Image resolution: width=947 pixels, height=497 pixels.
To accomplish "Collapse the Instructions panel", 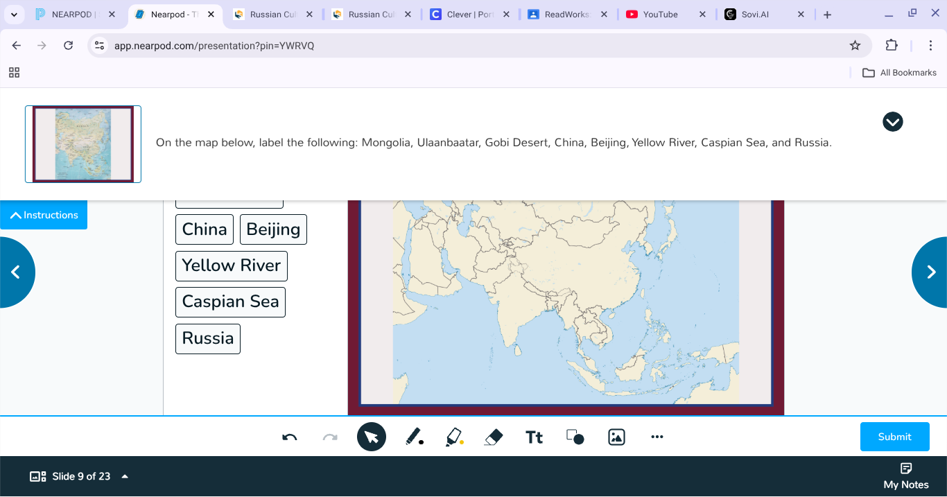I will [43, 215].
